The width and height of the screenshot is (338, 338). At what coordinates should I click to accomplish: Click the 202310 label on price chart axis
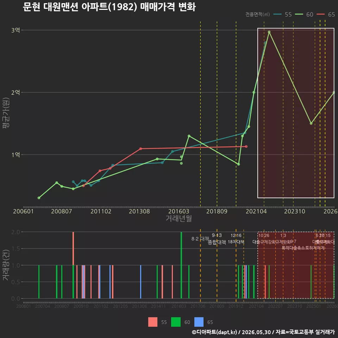coord(295,211)
